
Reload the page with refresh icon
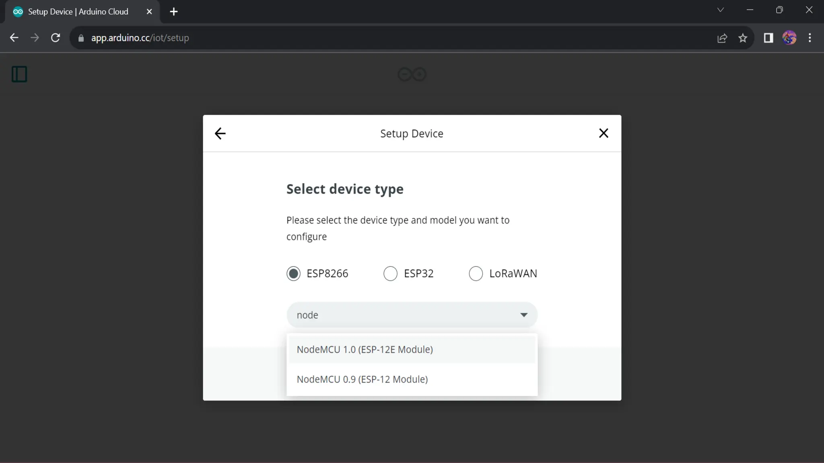click(56, 38)
